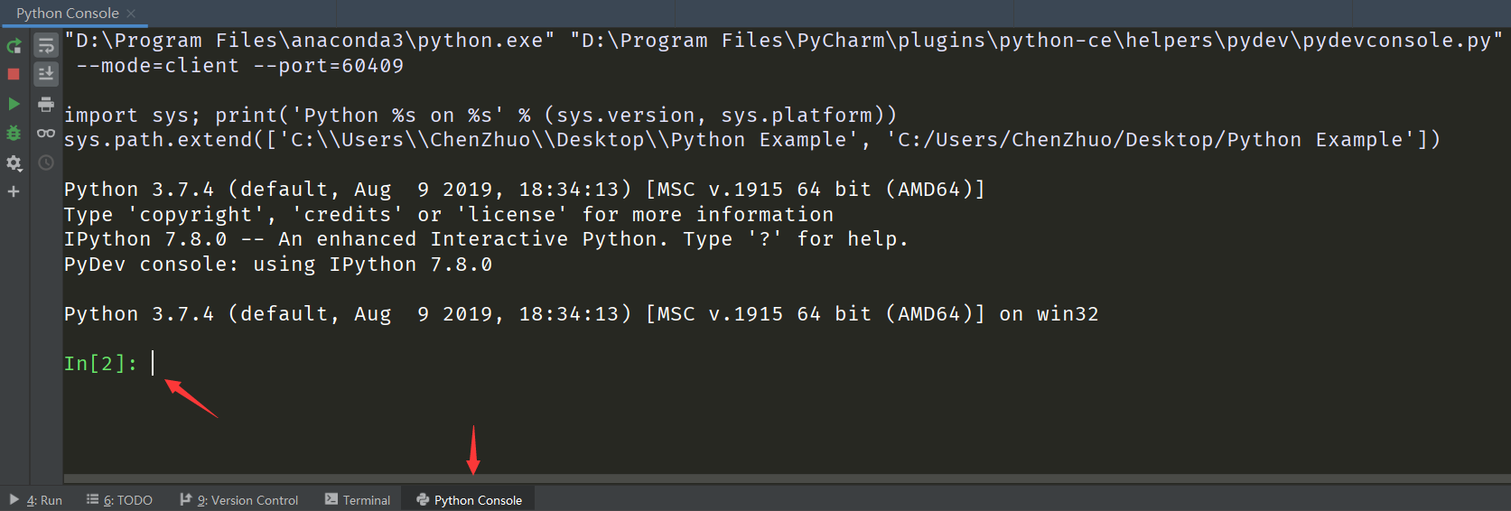Switch to the Terminal tool window

[358, 500]
